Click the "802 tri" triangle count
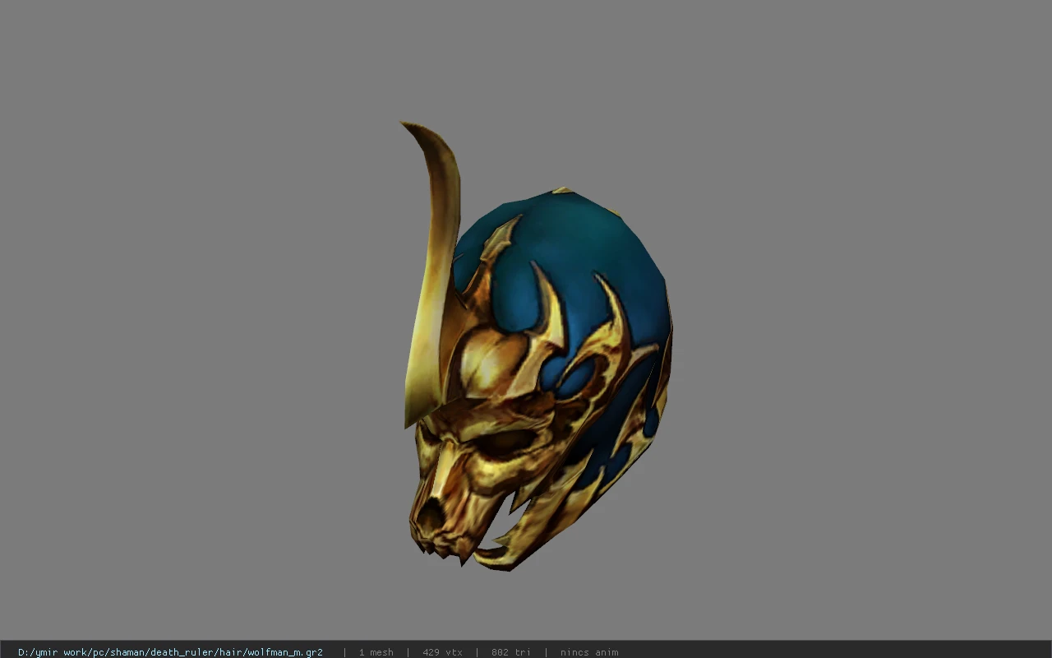 point(511,652)
